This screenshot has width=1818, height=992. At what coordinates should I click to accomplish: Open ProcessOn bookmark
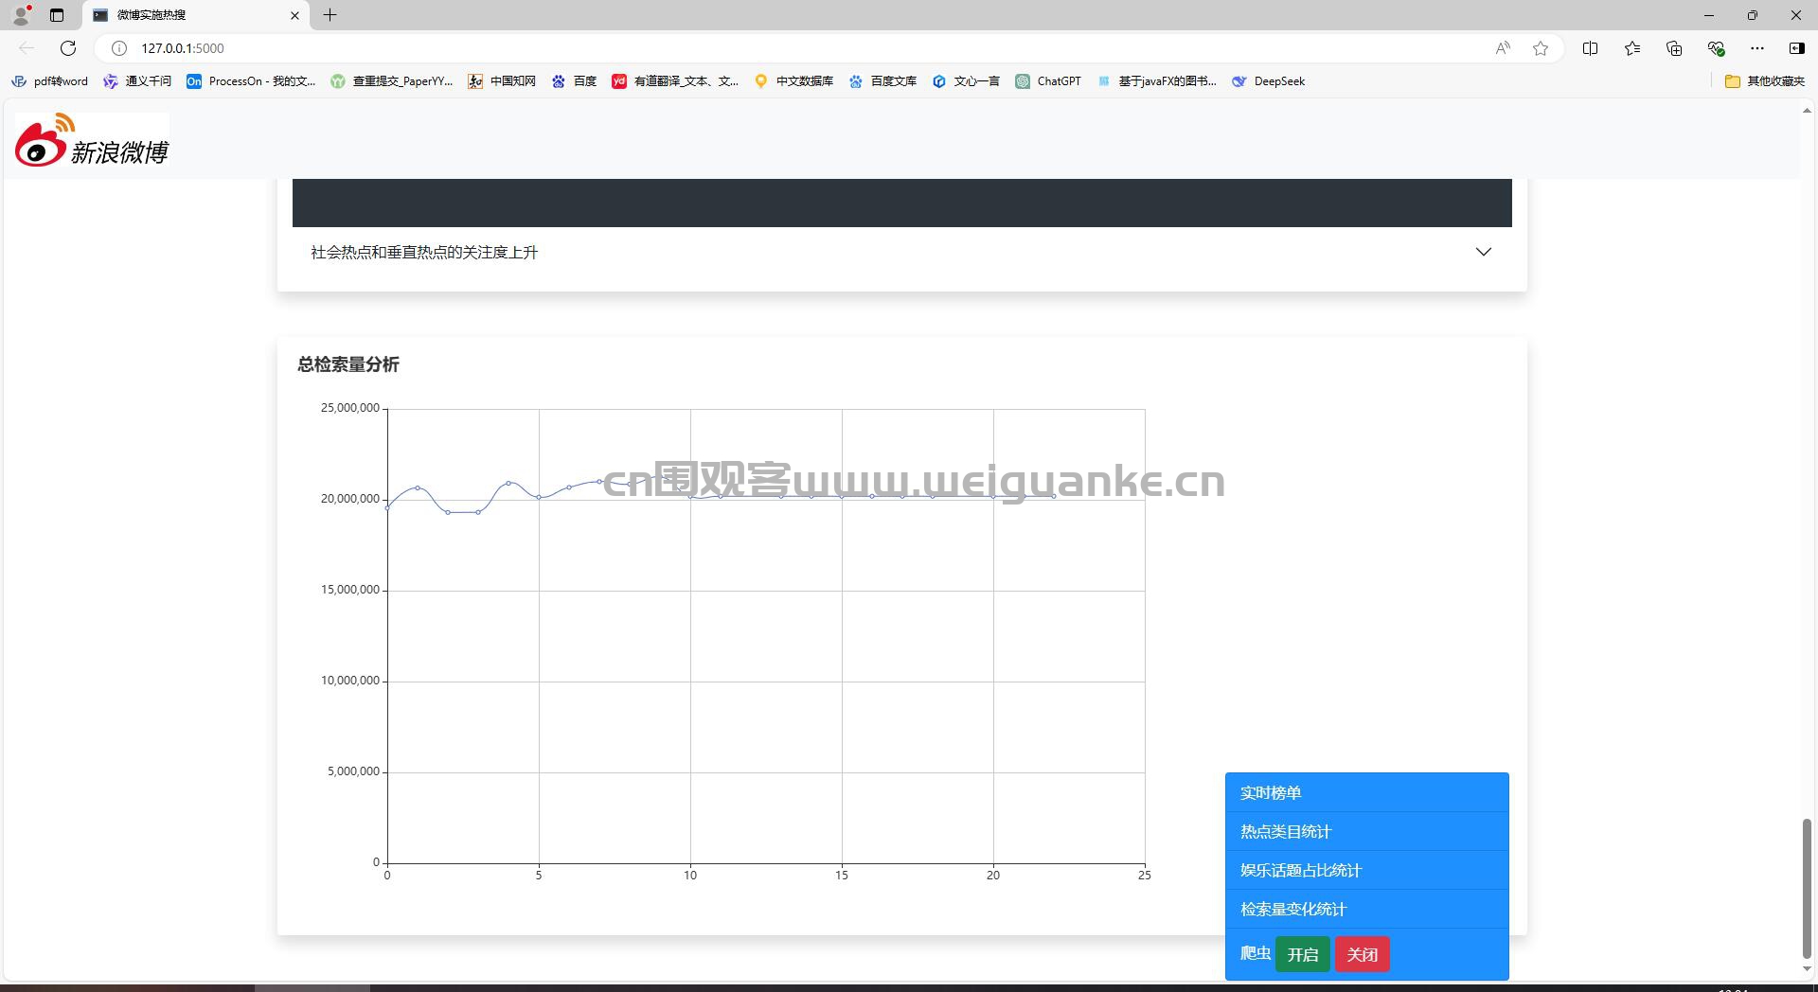[x=251, y=81]
